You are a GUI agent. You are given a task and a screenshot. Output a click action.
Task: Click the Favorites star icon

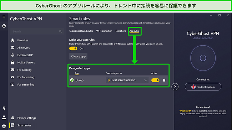click(13, 40)
